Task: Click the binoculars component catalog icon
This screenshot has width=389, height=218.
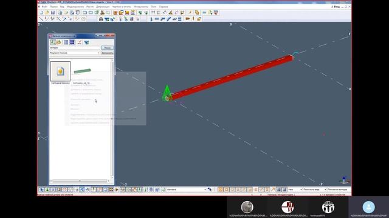Action: 101,19
